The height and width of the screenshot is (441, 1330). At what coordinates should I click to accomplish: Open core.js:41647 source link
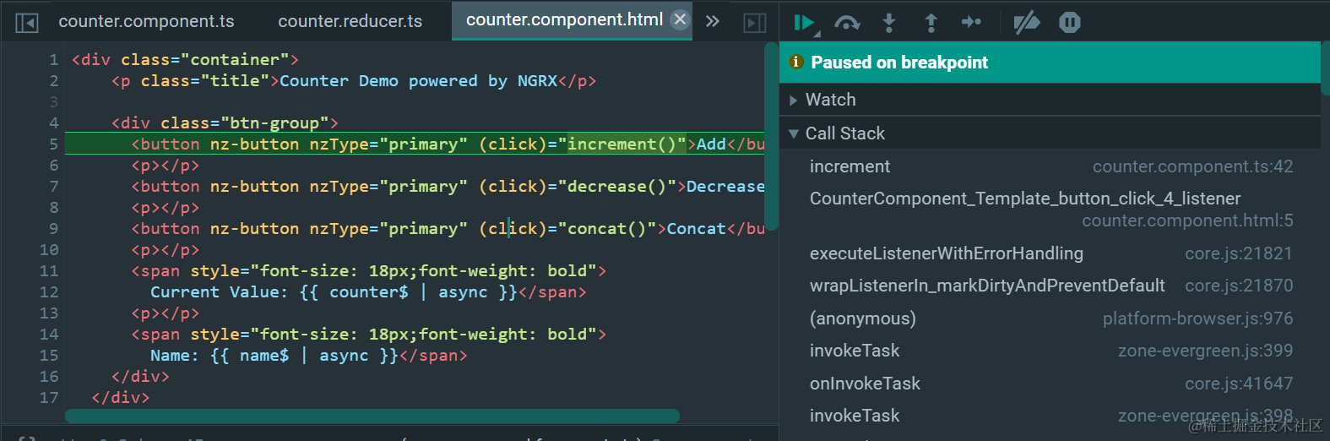[1239, 384]
